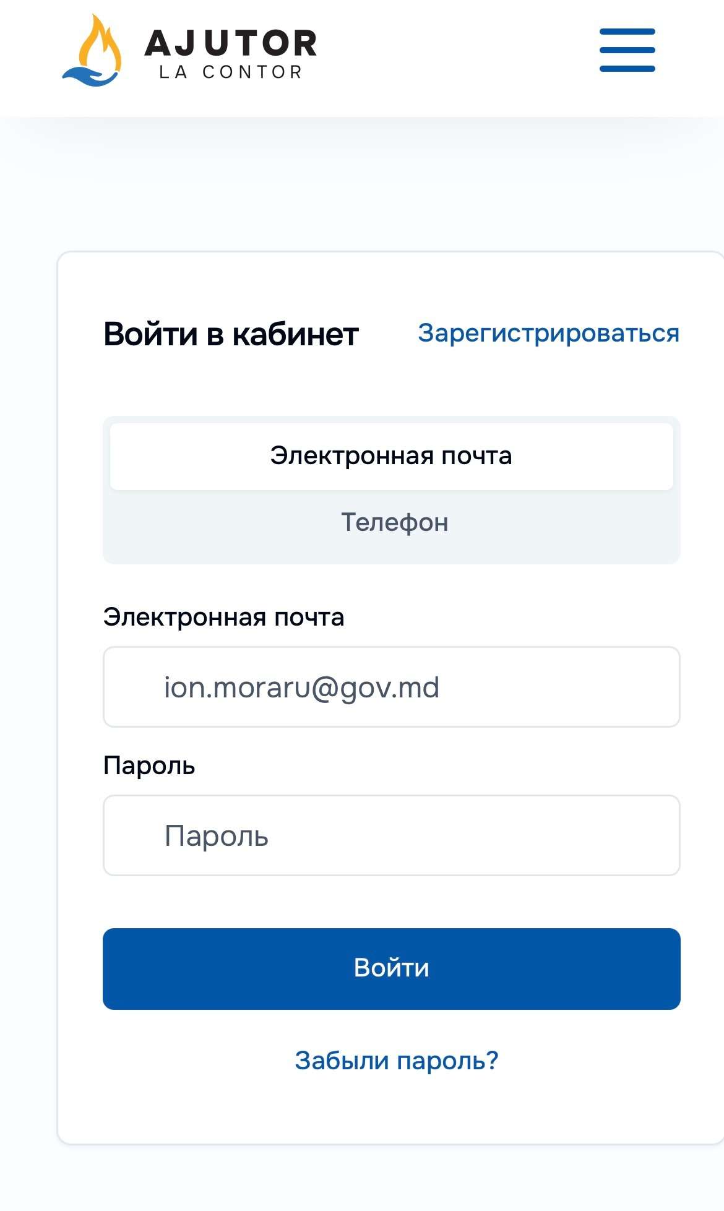
Task: Follow the Зарегистрироваться link
Action: 548,333
